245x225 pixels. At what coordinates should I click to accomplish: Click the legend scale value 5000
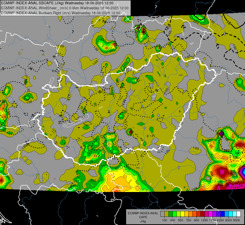[x=236, y=220]
